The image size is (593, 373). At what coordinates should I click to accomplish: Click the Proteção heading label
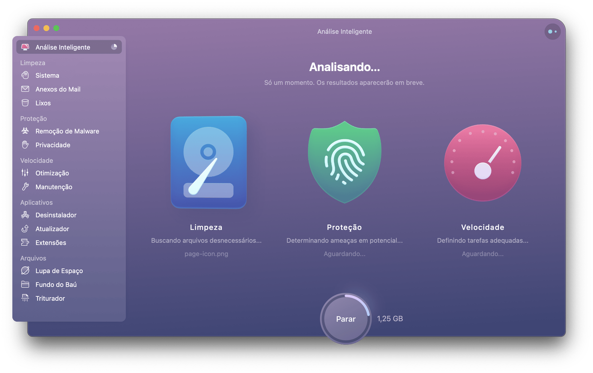(x=344, y=227)
